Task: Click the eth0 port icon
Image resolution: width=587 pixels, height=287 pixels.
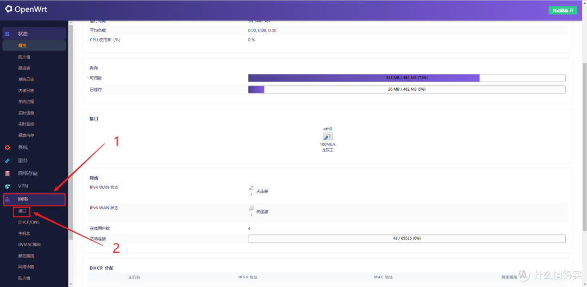Action: pos(328,136)
